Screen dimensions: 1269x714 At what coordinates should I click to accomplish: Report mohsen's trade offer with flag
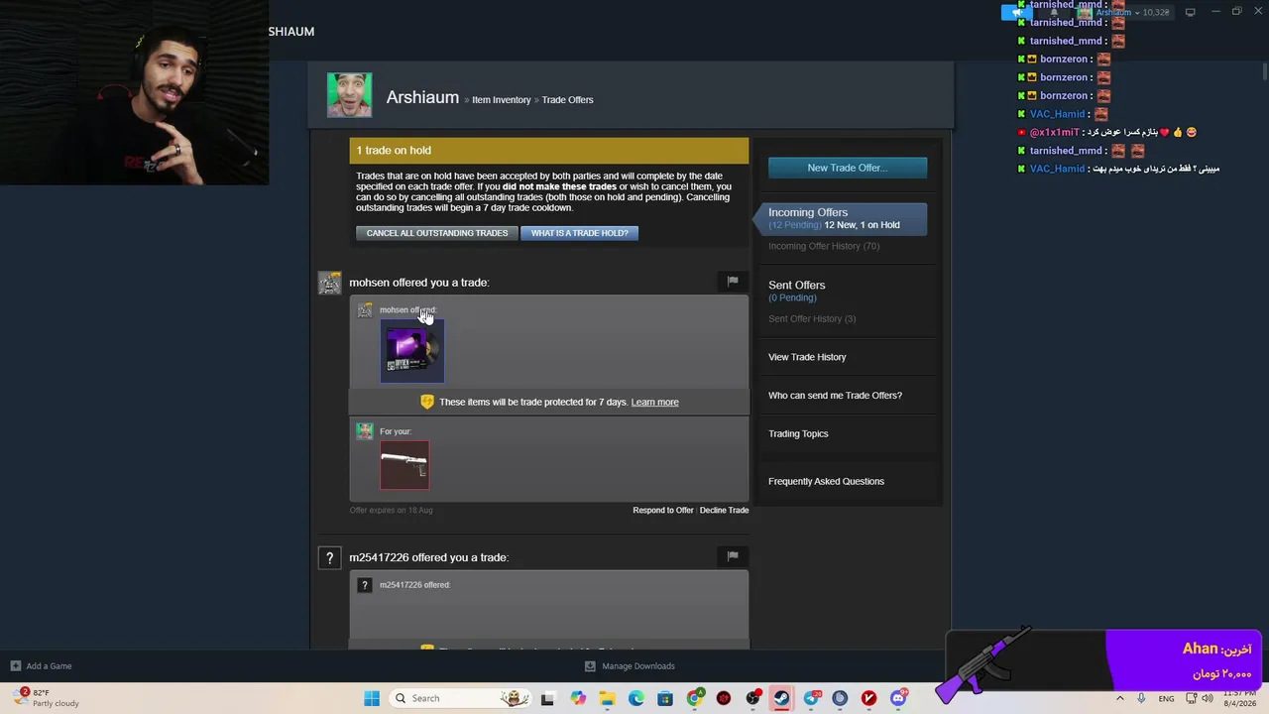coord(733,282)
